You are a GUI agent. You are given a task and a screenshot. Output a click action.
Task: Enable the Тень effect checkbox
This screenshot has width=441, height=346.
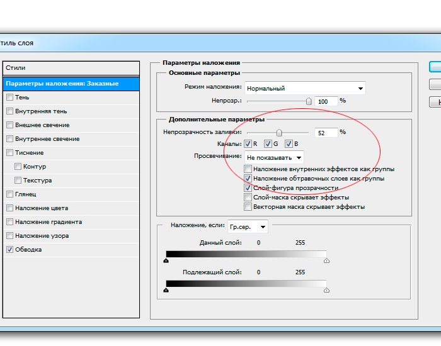(x=9, y=98)
